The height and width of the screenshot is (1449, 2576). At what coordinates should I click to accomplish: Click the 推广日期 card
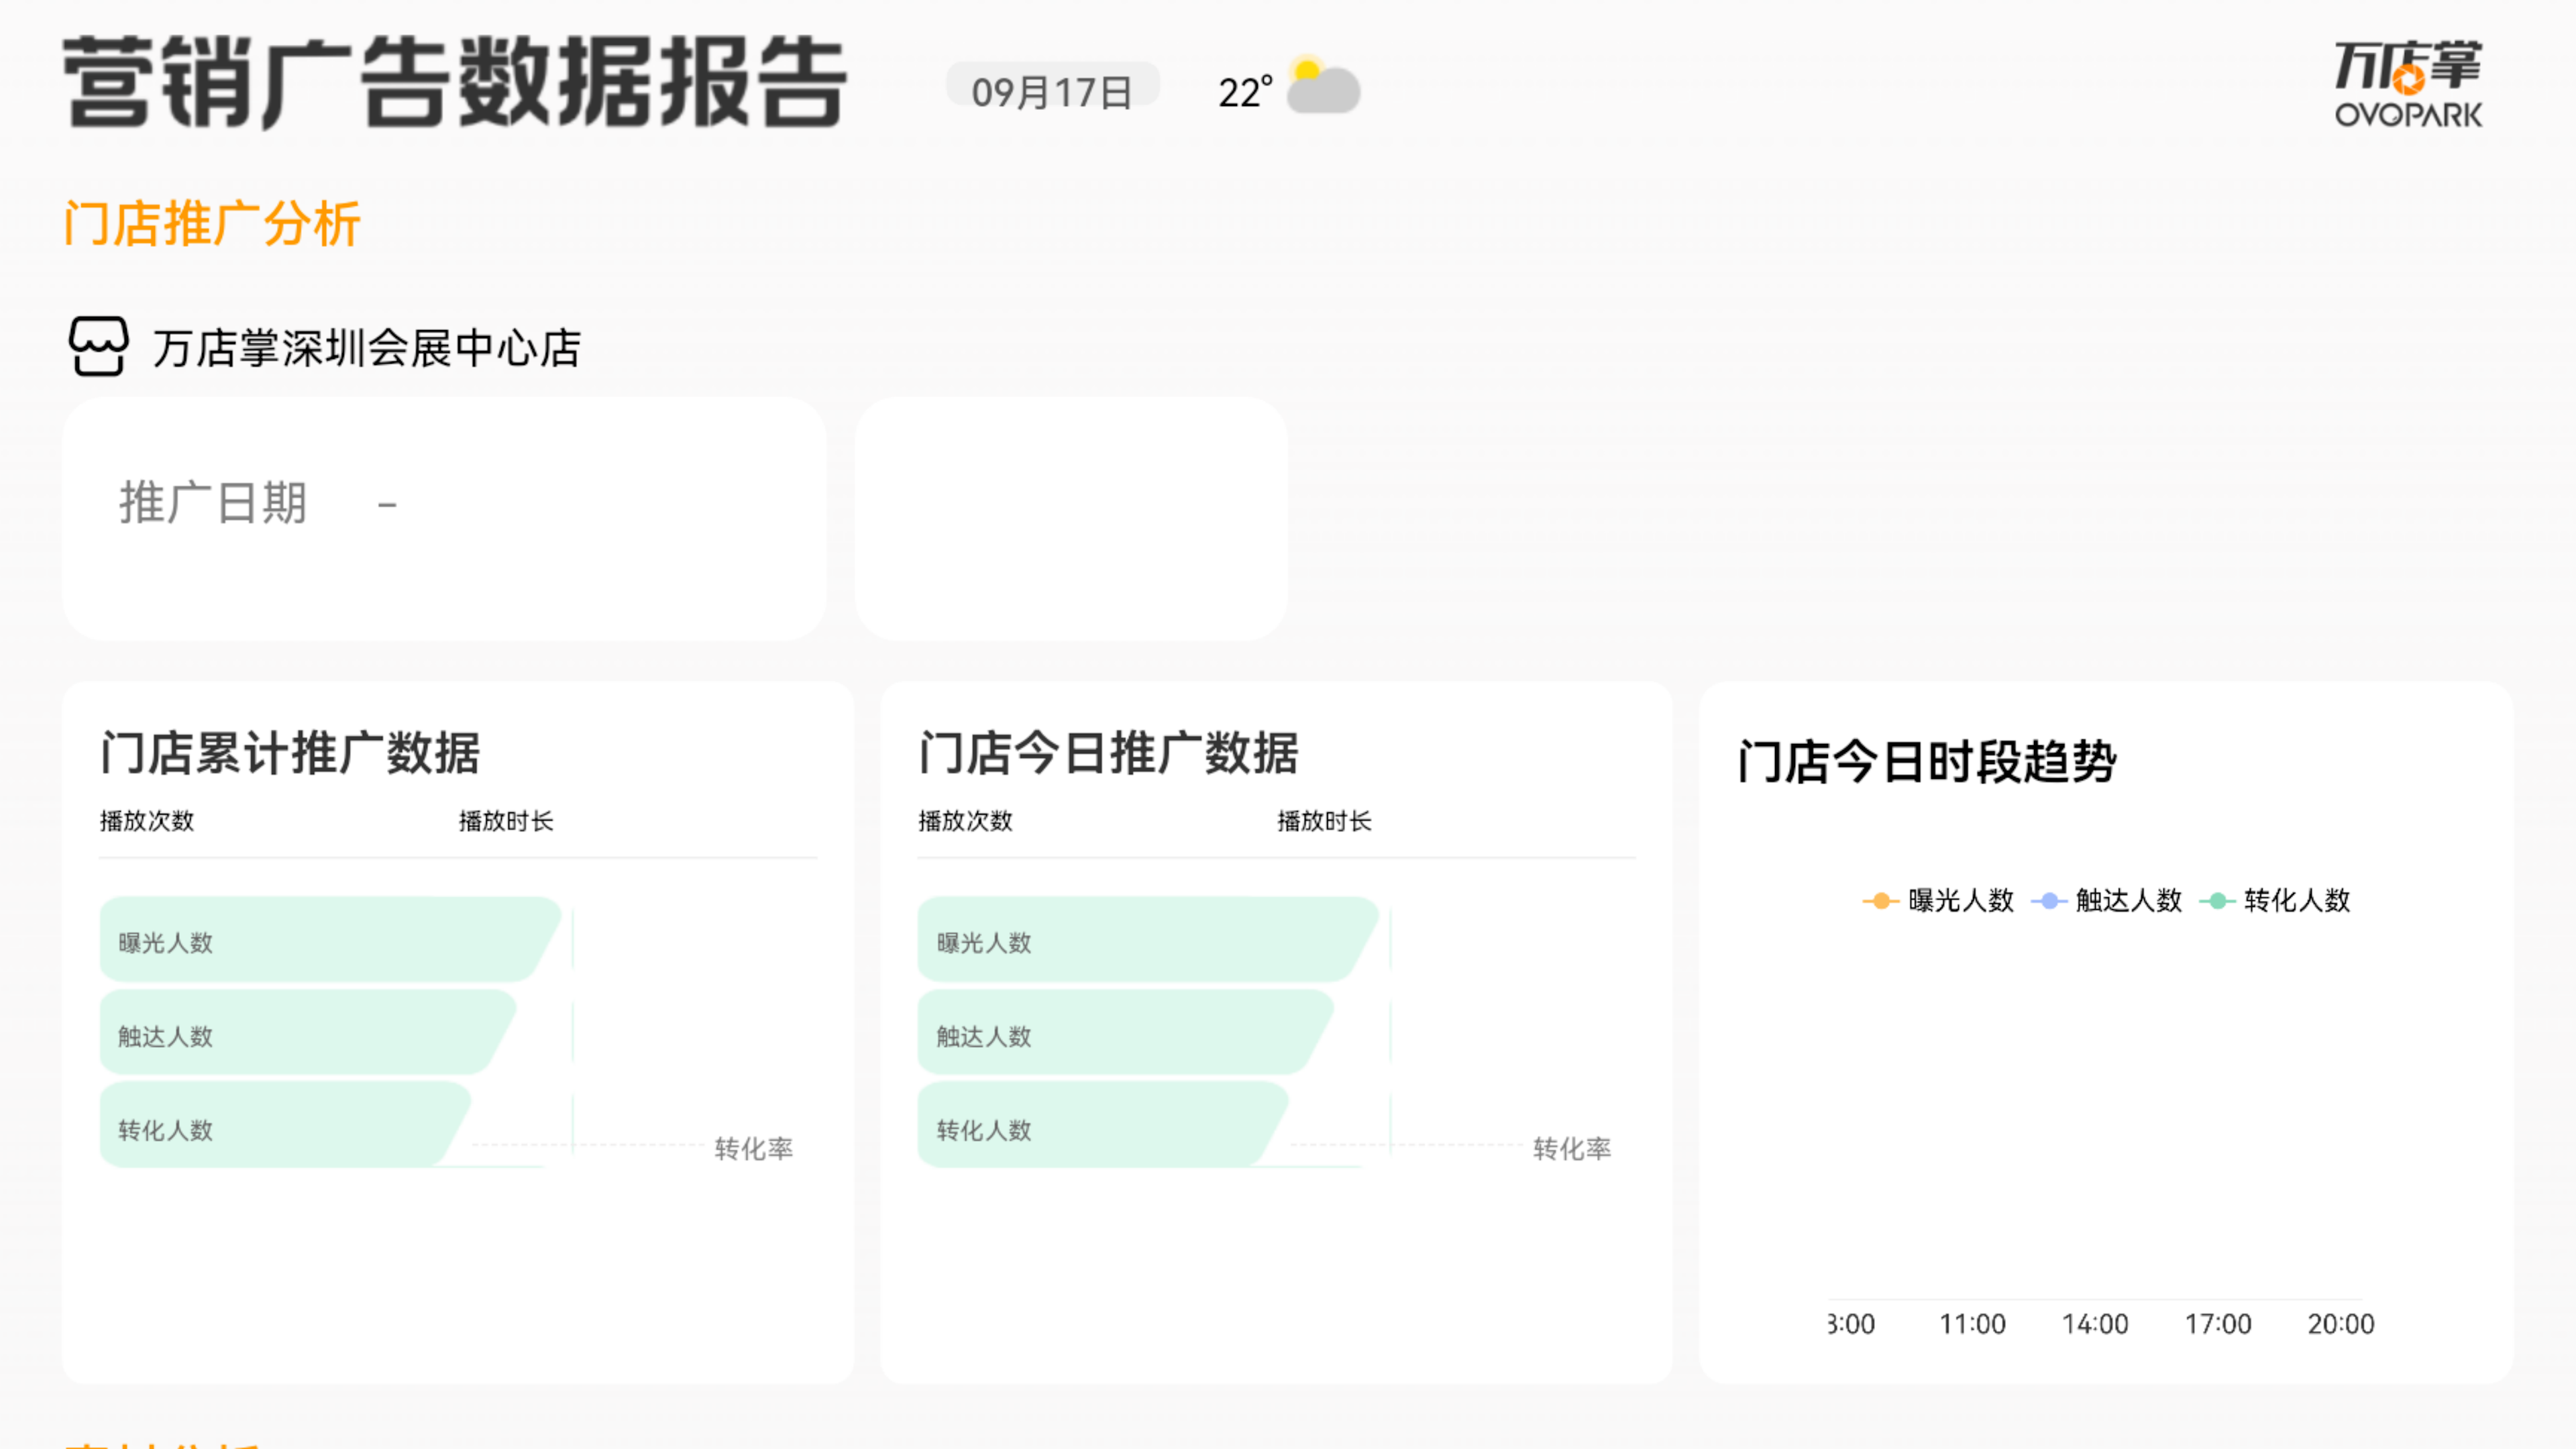[444, 518]
